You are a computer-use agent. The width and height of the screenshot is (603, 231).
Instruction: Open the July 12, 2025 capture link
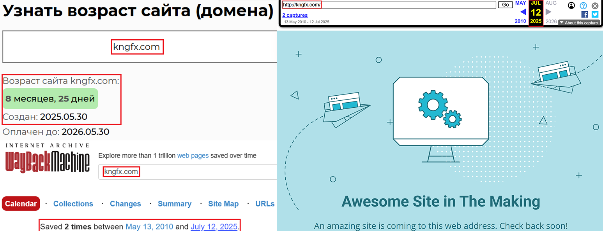pos(214,227)
